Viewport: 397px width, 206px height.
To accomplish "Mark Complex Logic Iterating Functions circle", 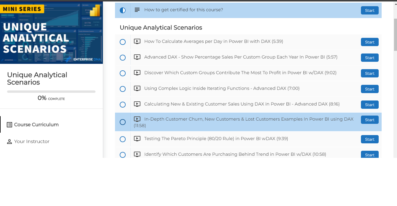I will coord(123,89).
